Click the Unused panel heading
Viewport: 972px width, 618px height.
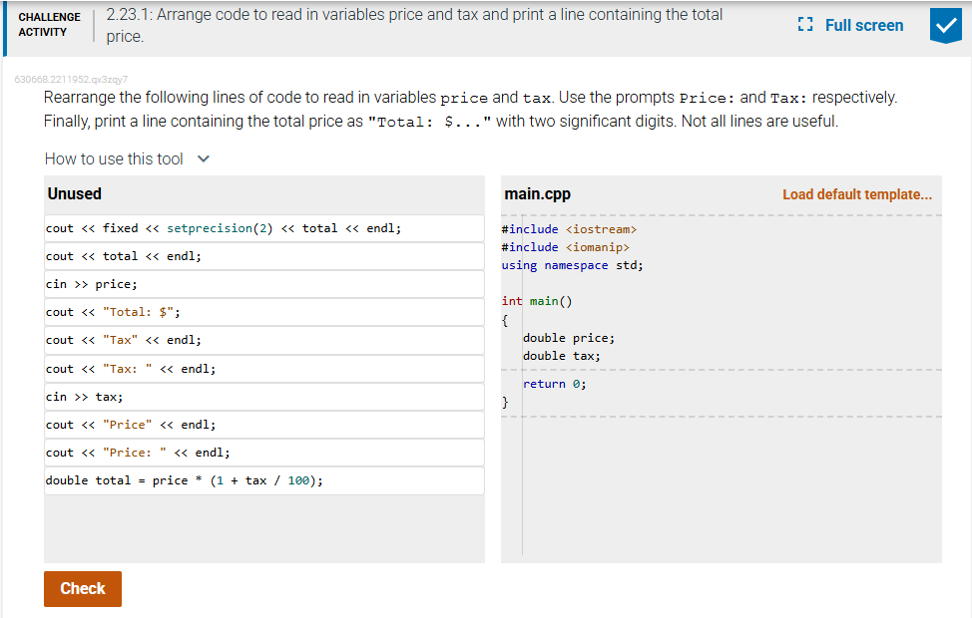point(75,193)
